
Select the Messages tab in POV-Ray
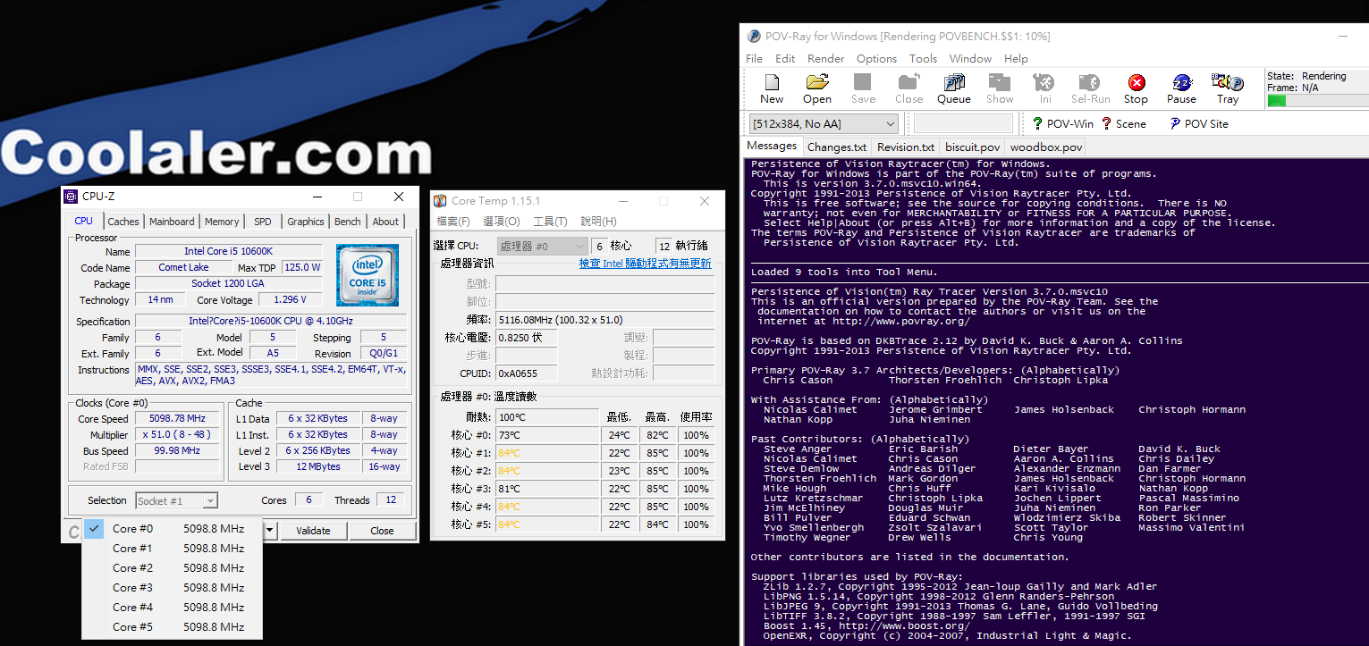772,146
